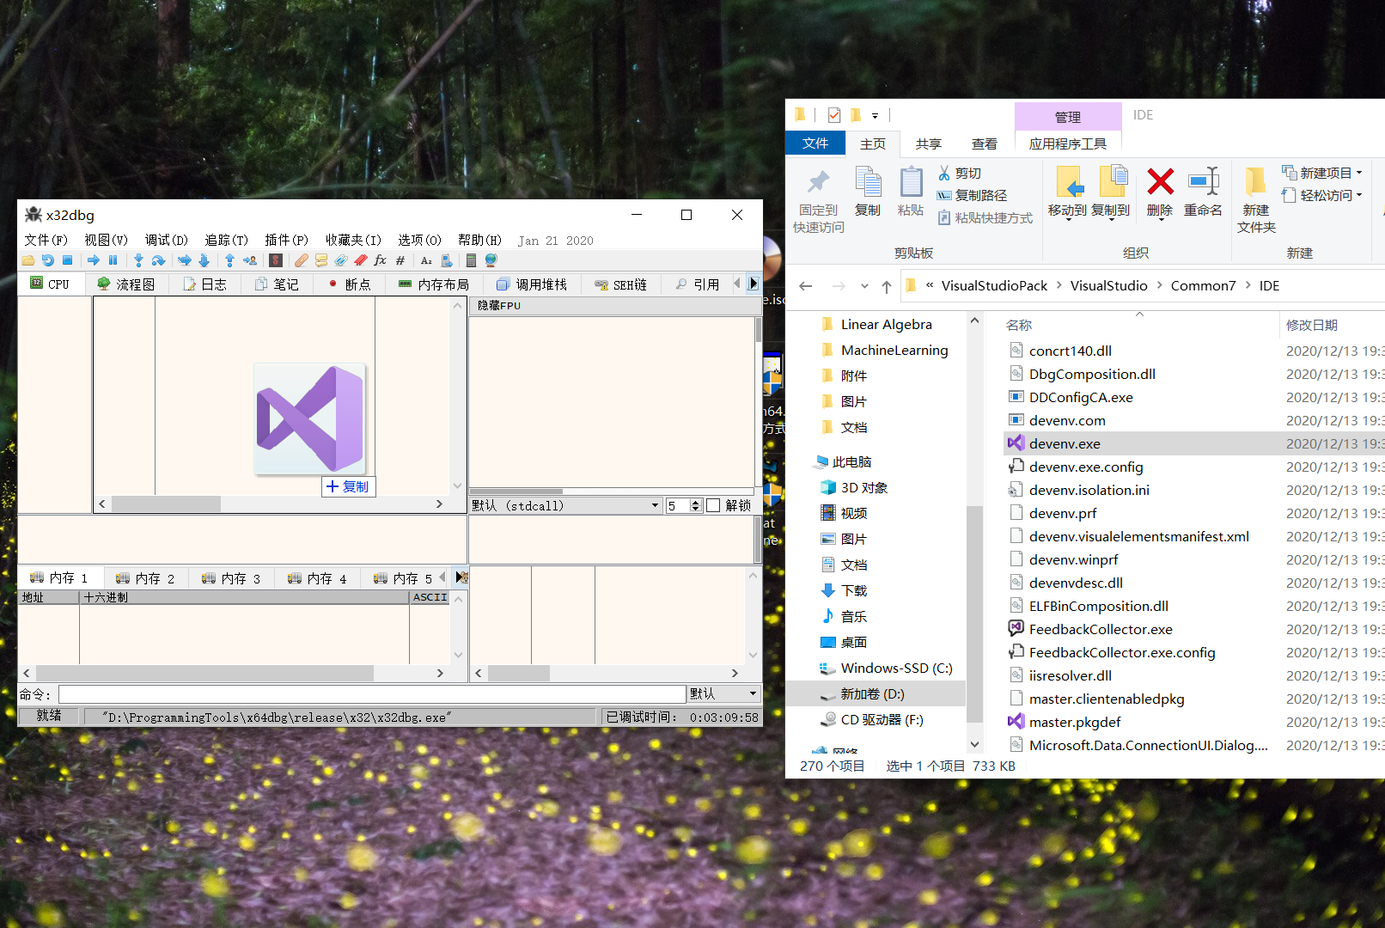
Task: Open Functions with the fx icon
Action: click(x=381, y=260)
